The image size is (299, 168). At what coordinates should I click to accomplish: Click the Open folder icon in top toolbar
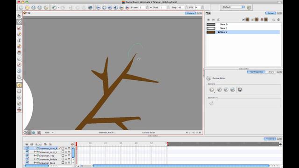27,7
